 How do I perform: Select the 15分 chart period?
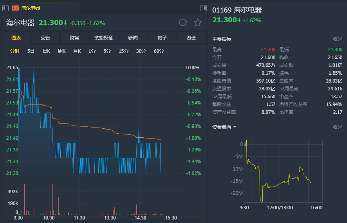tap(123, 51)
